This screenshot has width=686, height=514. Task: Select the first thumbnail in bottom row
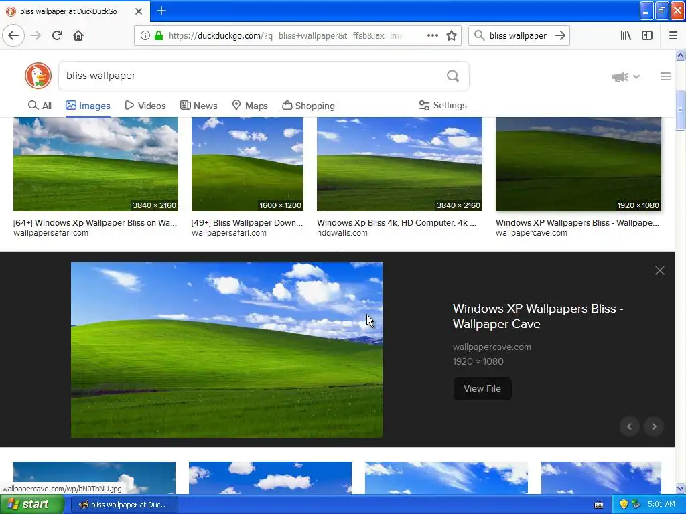[94, 478]
